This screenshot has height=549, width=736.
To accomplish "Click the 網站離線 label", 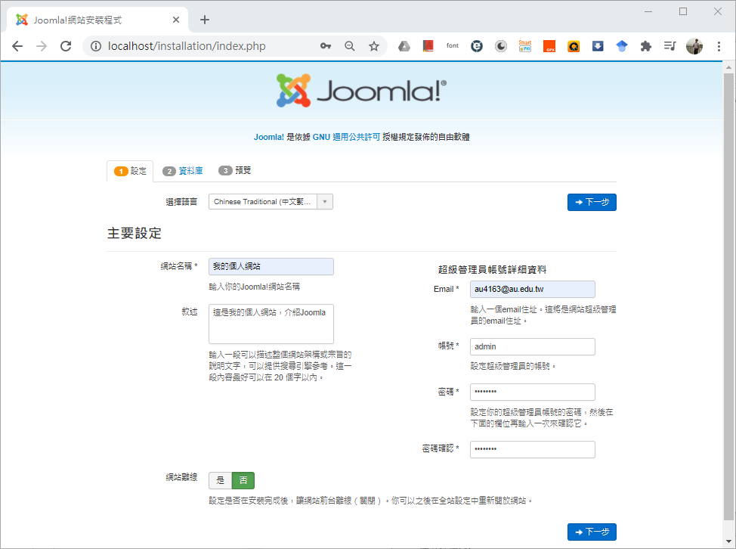I will click(x=181, y=478).
